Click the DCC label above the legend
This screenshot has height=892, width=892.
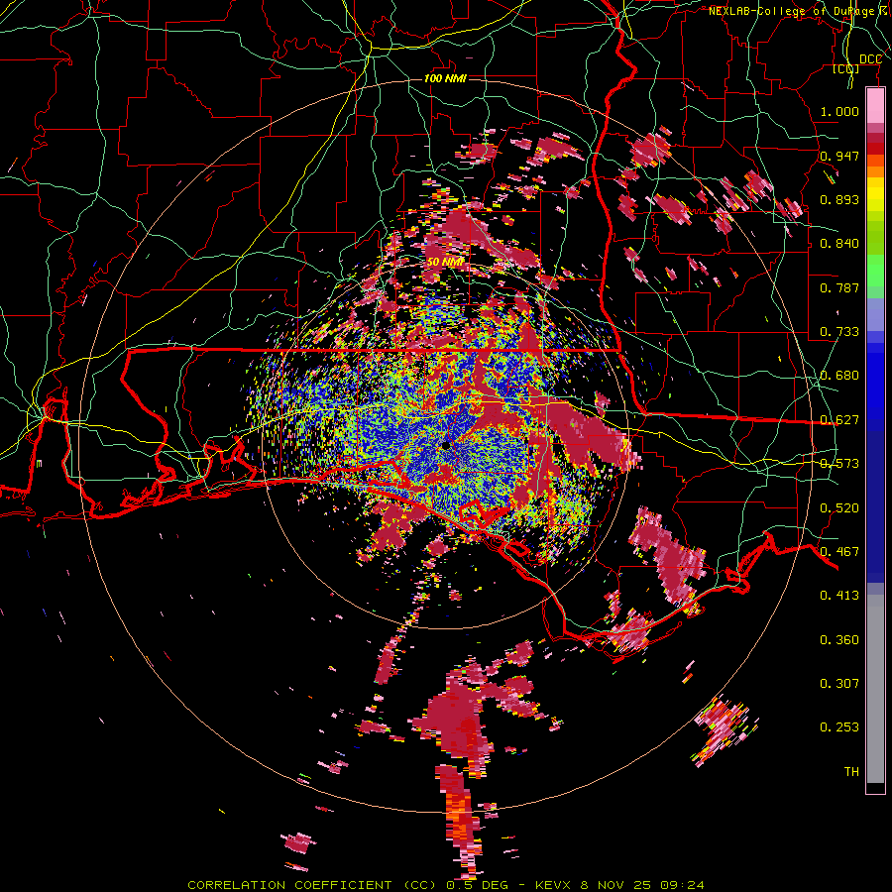[870, 59]
